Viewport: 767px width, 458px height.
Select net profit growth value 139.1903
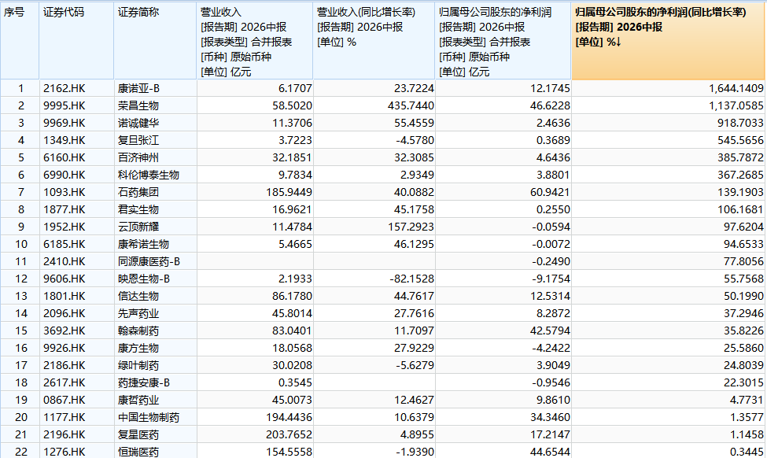tap(740, 192)
